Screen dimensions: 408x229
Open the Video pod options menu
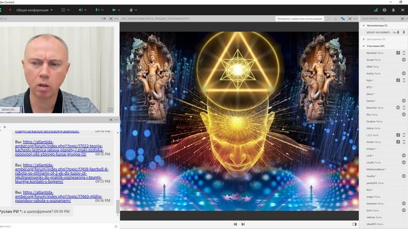coord(116,18)
